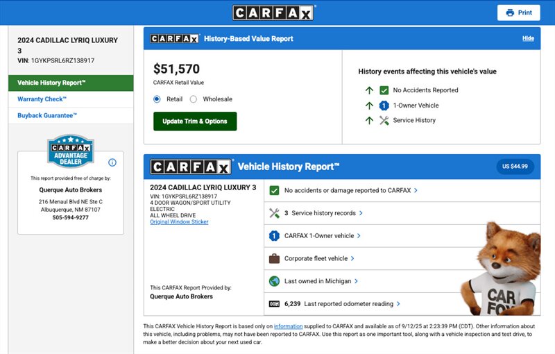Click the Print button
555x354 pixels.
518,12
